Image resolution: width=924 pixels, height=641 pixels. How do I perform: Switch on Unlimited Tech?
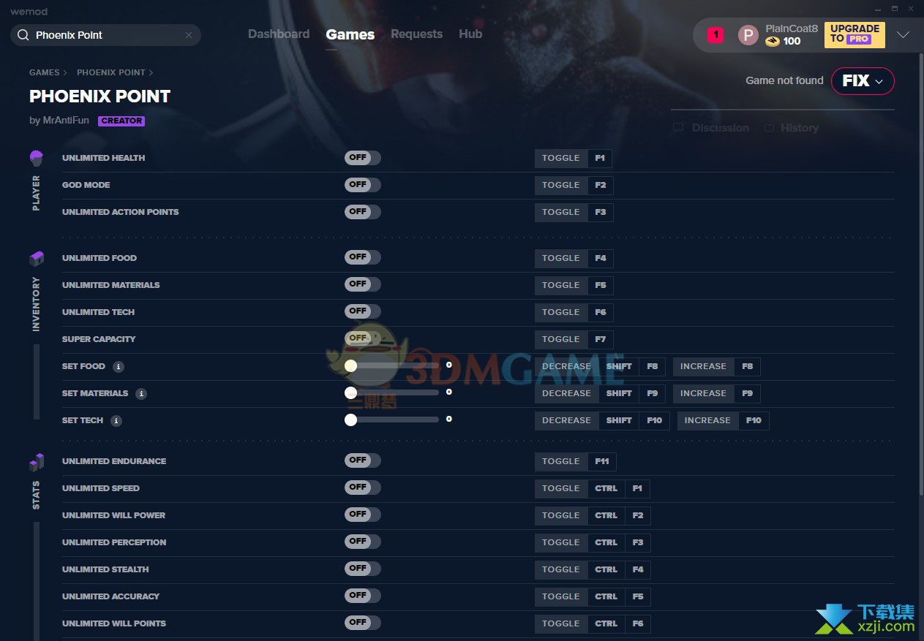click(363, 311)
